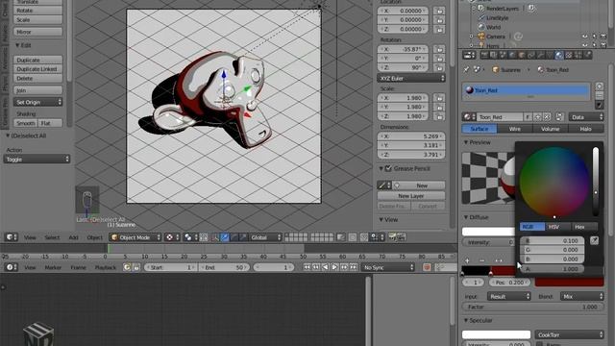
Task: Add a color ramp stop with plus
Action: click(x=467, y=260)
